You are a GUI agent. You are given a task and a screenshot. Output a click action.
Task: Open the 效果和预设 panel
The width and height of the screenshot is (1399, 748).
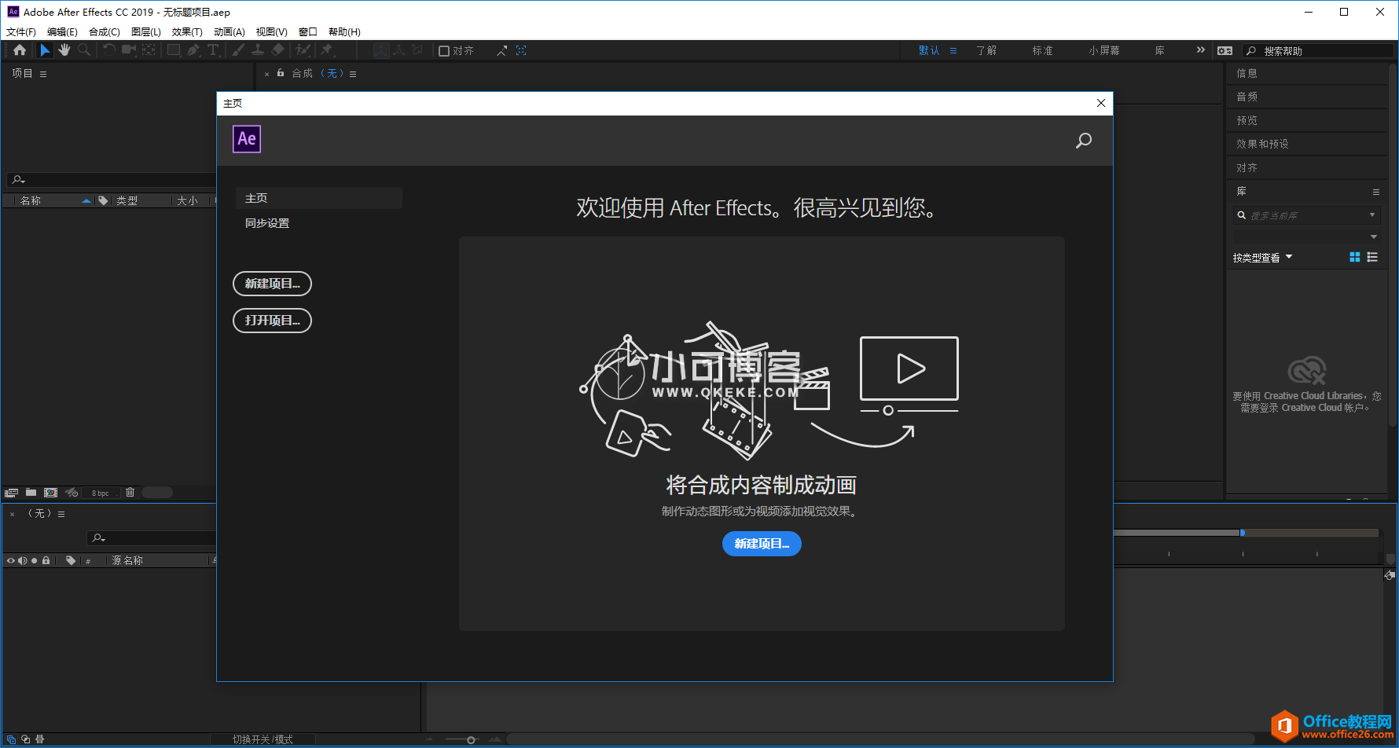point(1262,144)
